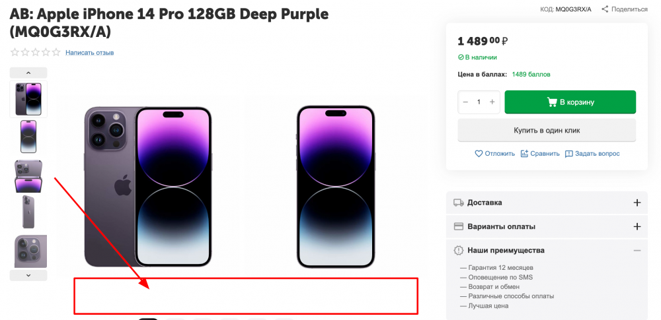Screen dimensions: 661x320
Task: Click the quantity input field
Action: (479, 102)
